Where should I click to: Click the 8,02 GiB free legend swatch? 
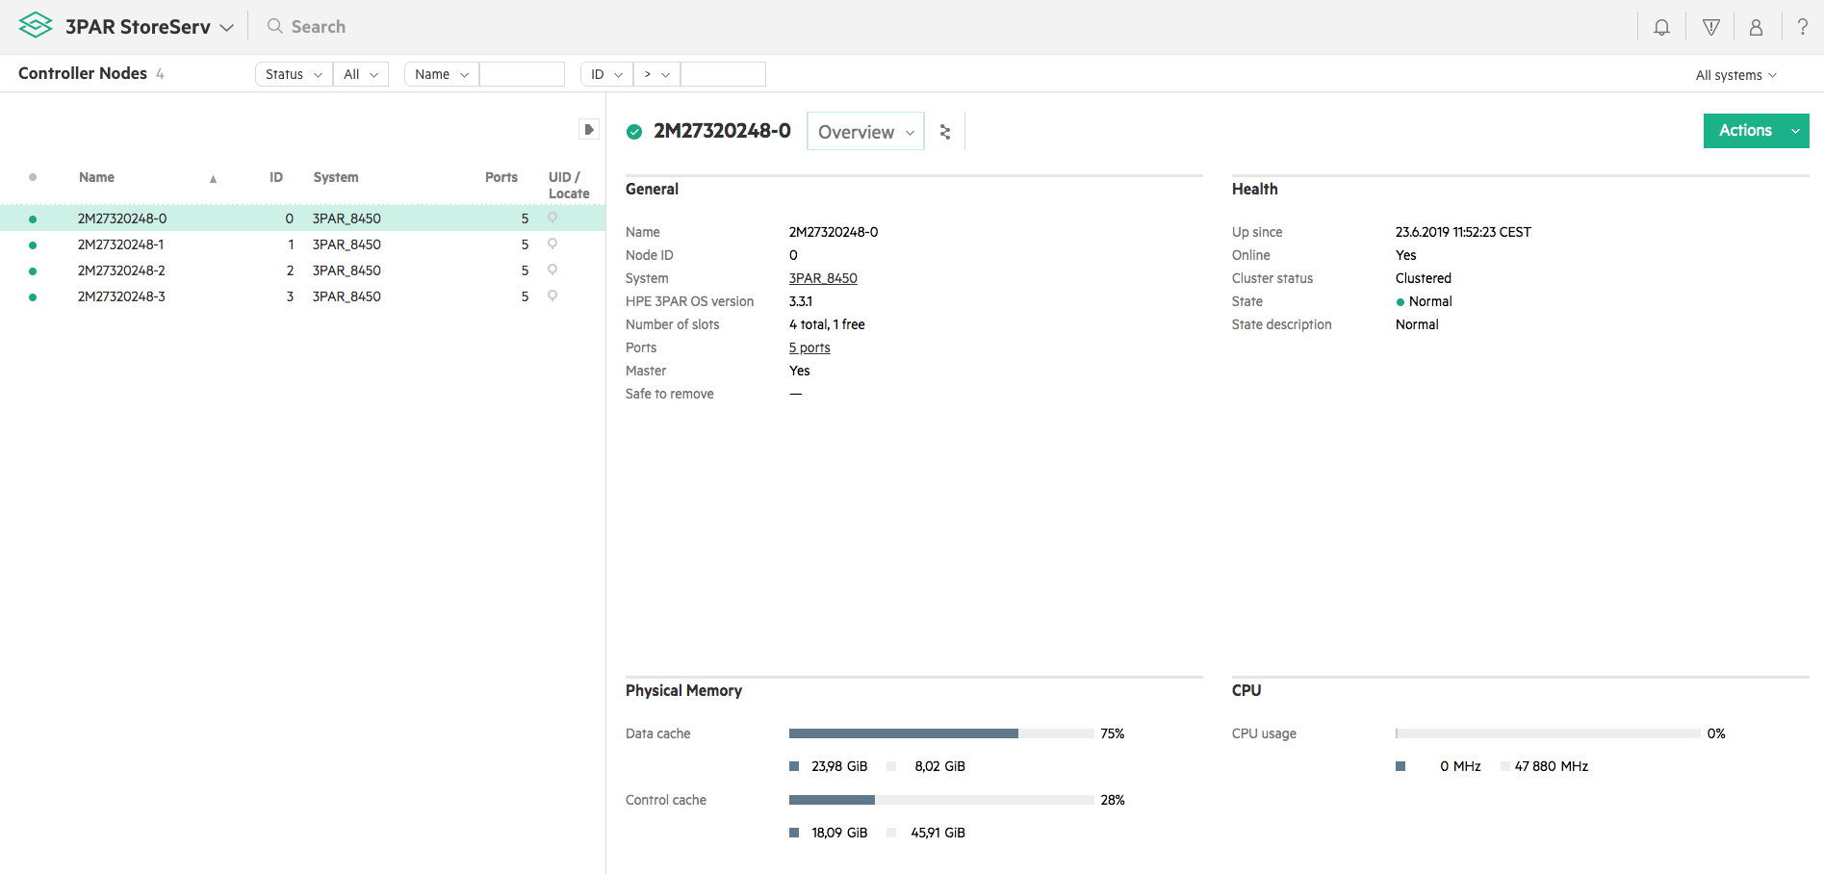pos(891,766)
